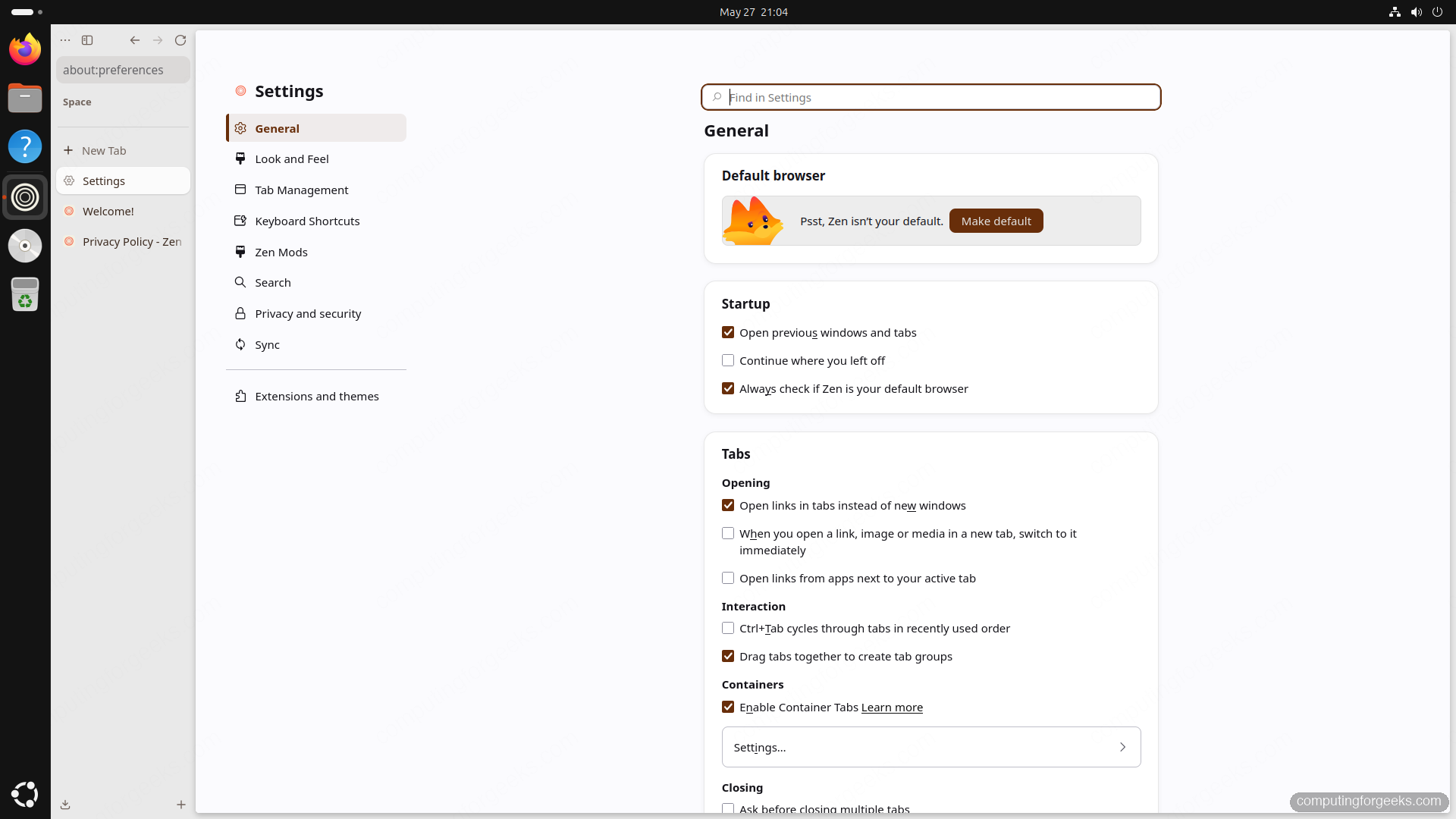This screenshot has width=1456, height=819.
Task: Enable Open links from apps next to active tab
Action: (728, 578)
